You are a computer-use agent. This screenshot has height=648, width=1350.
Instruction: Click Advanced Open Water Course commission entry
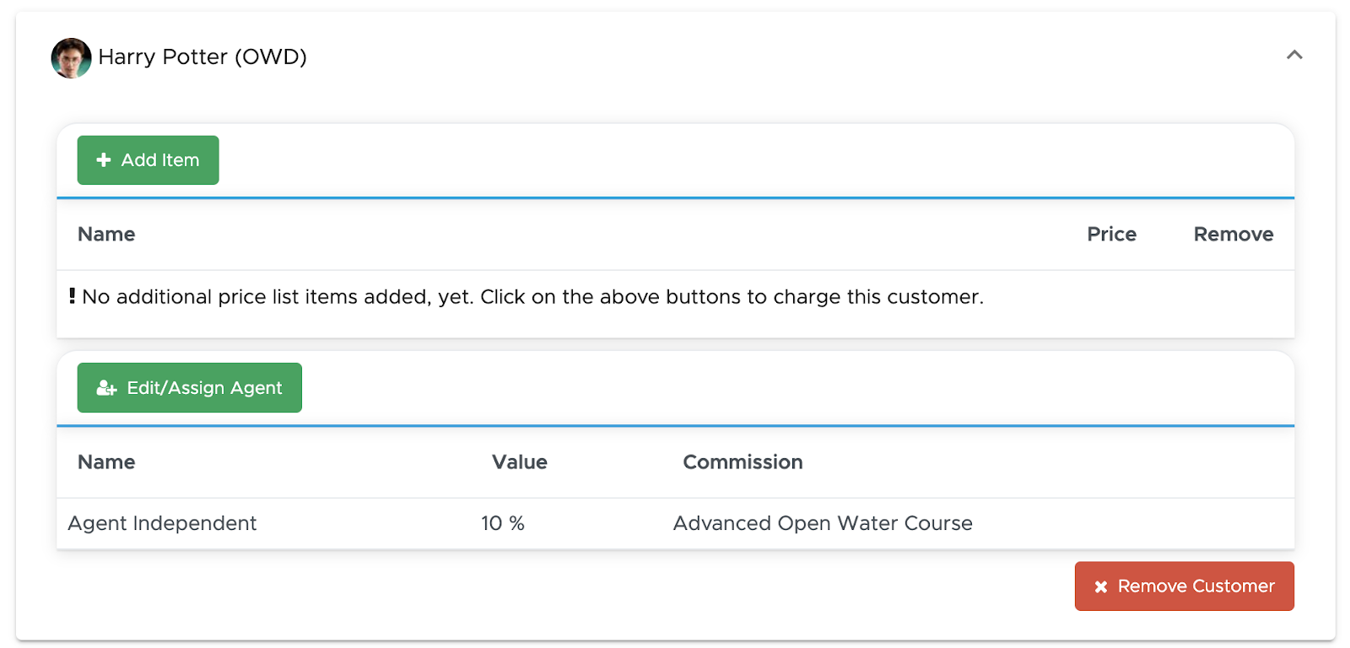click(x=823, y=524)
